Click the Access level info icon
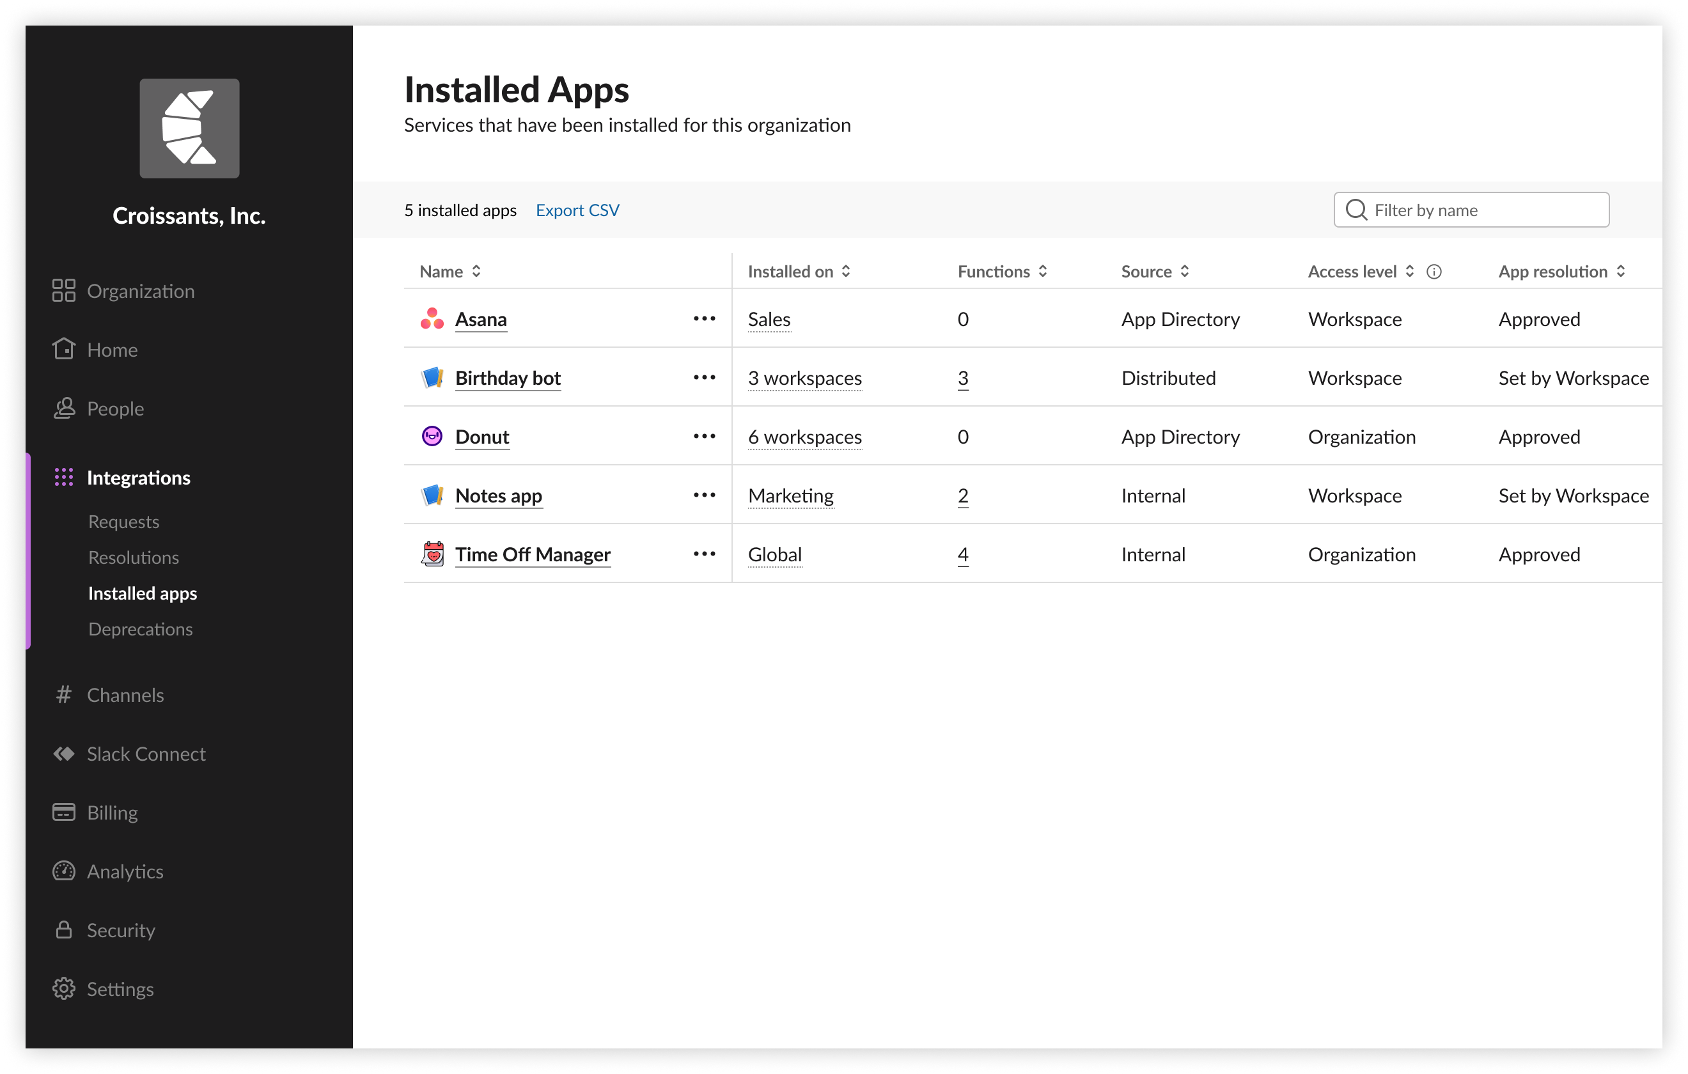 tap(1434, 271)
